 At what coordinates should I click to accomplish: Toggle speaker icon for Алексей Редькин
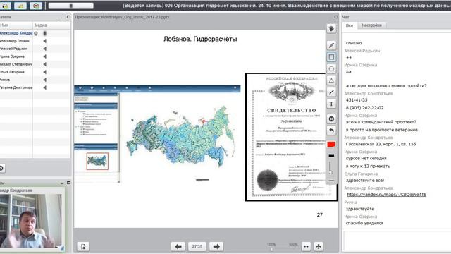45,49
